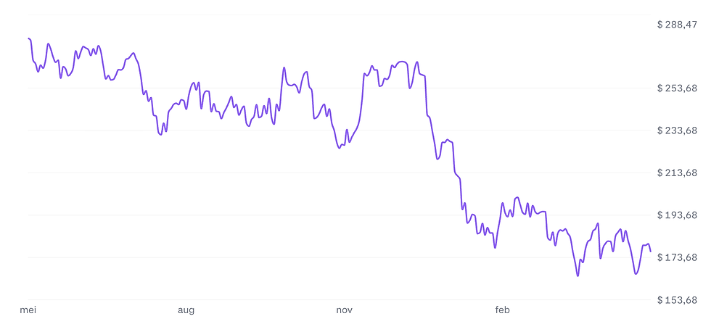This screenshot has height=332, width=711.
Task: Select the trough dip just before aug
Action: (x=160, y=135)
